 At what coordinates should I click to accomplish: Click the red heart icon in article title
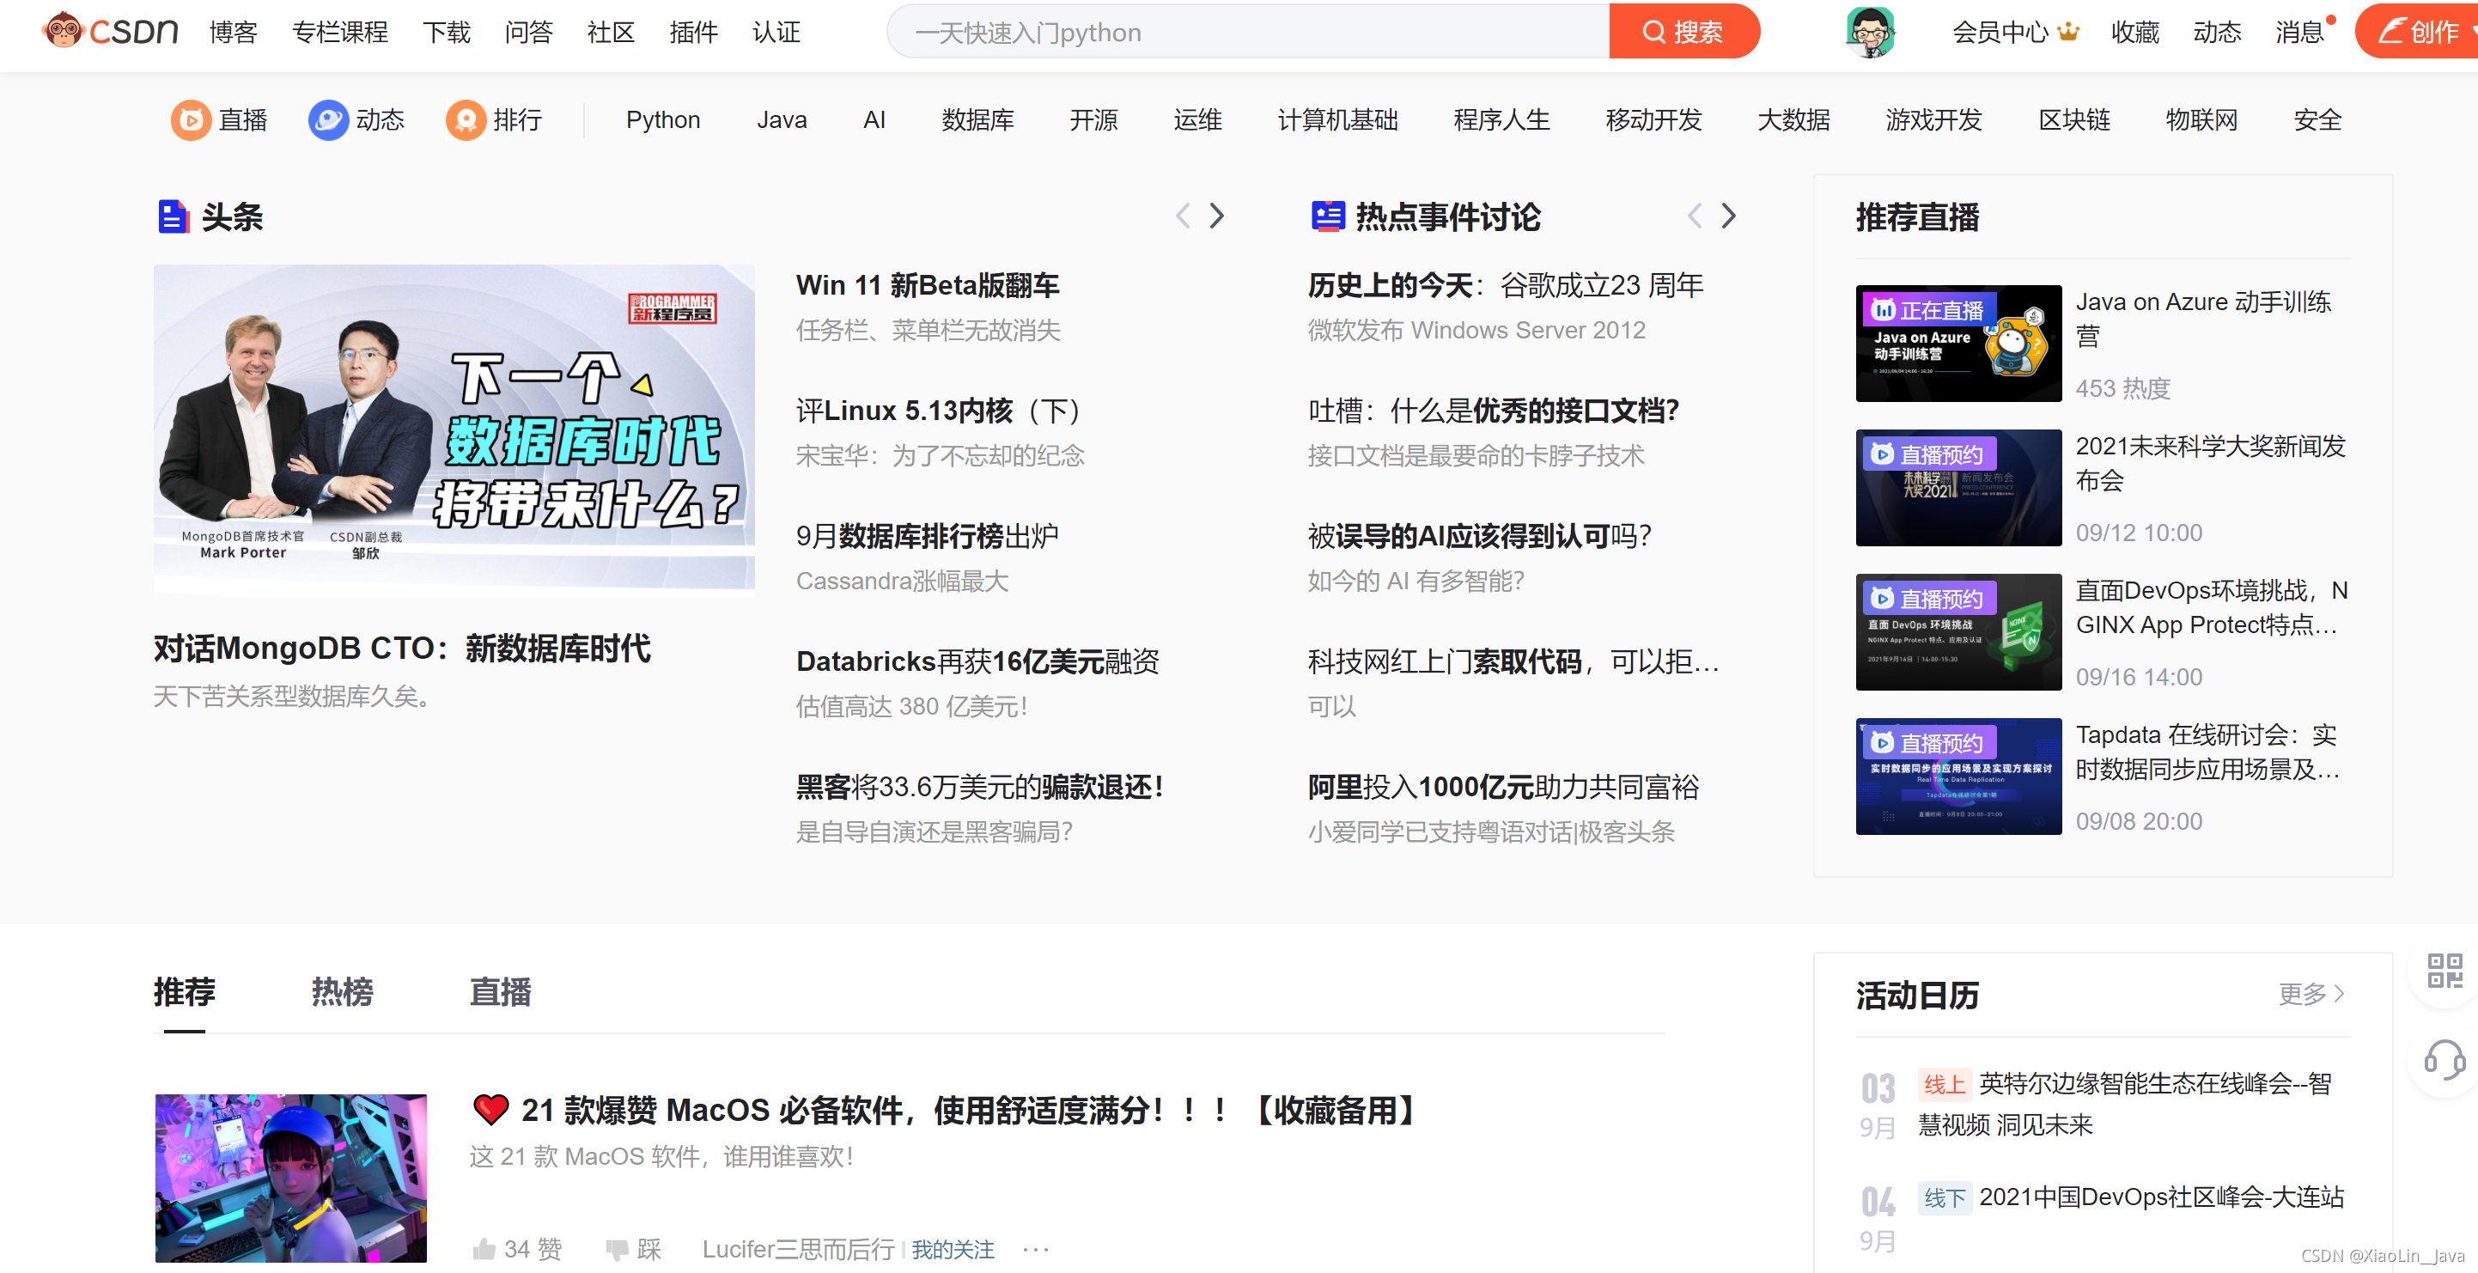coord(490,1110)
